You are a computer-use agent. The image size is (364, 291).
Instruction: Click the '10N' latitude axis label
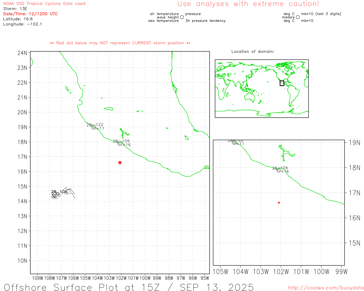click(x=22, y=261)
